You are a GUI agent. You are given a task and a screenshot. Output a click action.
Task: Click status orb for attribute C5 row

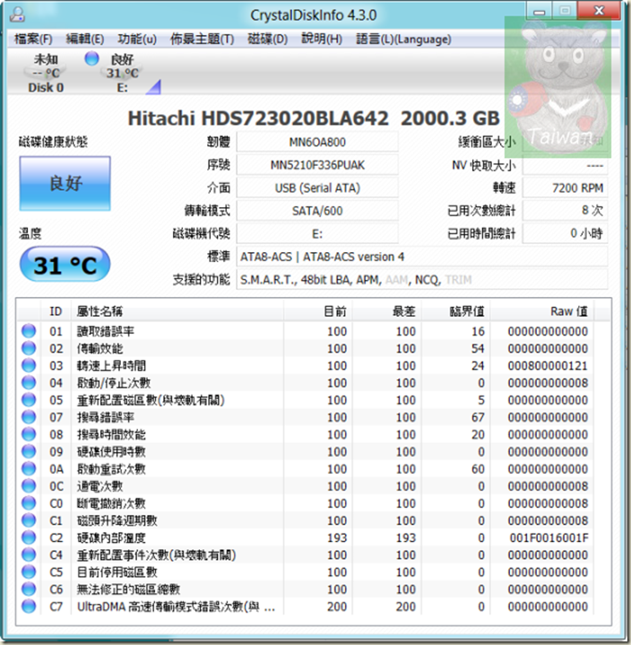(29, 572)
